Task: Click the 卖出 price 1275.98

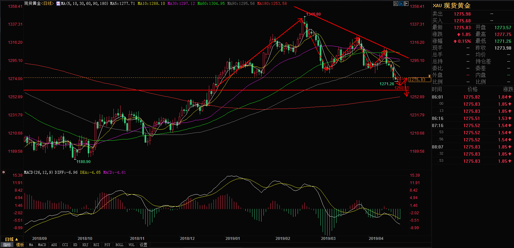Action: coord(462,14)
